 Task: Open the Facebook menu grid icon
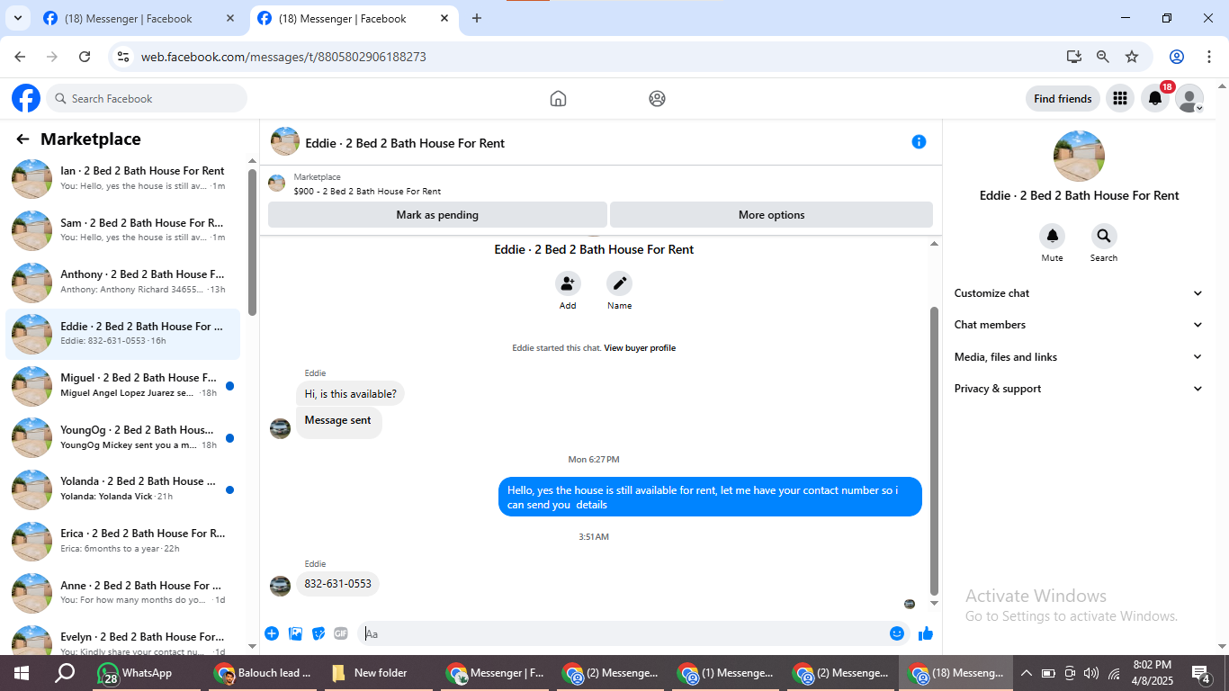tap(1119, 99)
